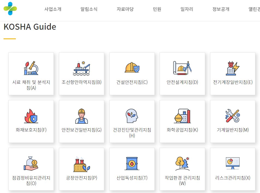The width and height of the screenshot is (260, 193).
Task: Select 건강진단및관리지침(H) text
Action: 132,132
